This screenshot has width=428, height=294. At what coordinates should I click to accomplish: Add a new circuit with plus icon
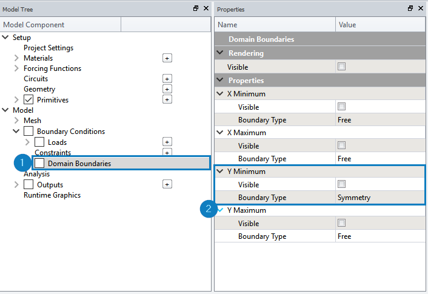pos(167,79)
